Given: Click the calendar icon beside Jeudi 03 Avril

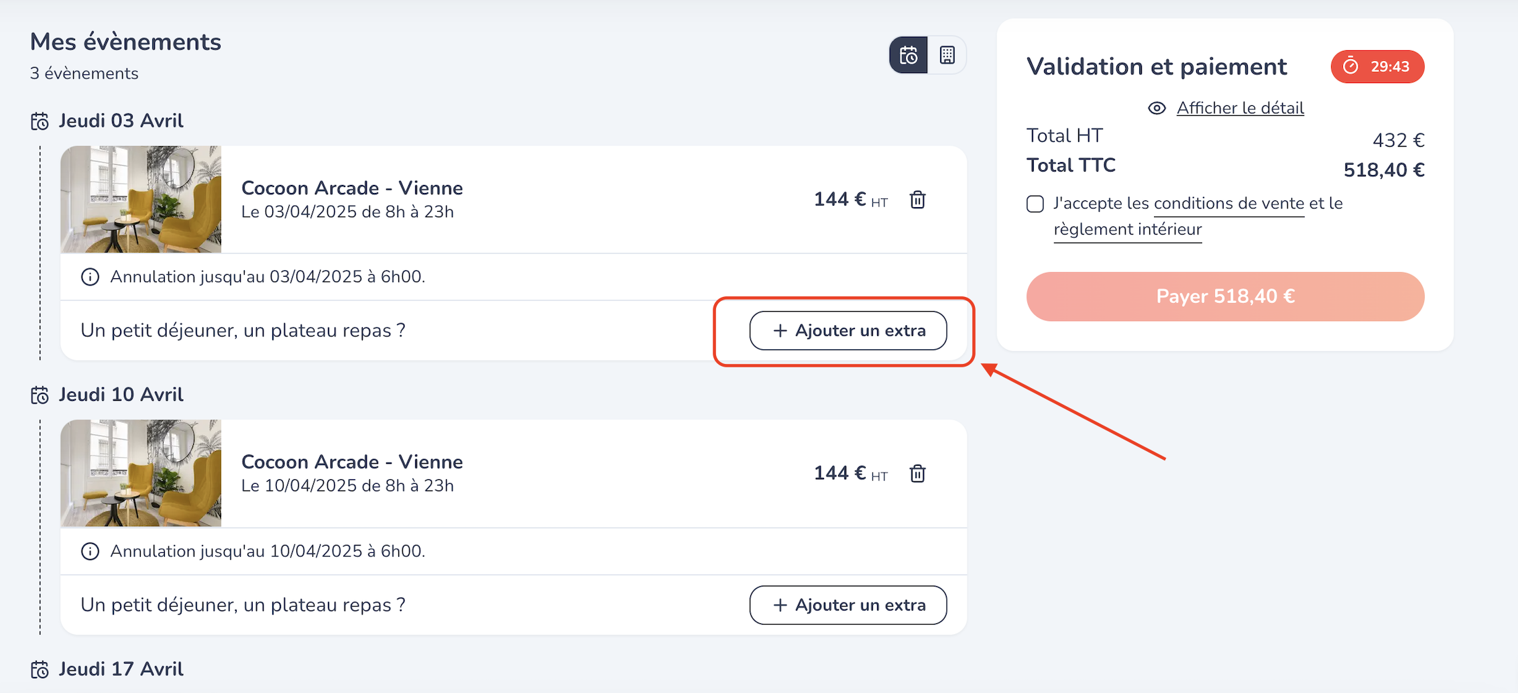Looking at the screenshot, I should point(40,121).
